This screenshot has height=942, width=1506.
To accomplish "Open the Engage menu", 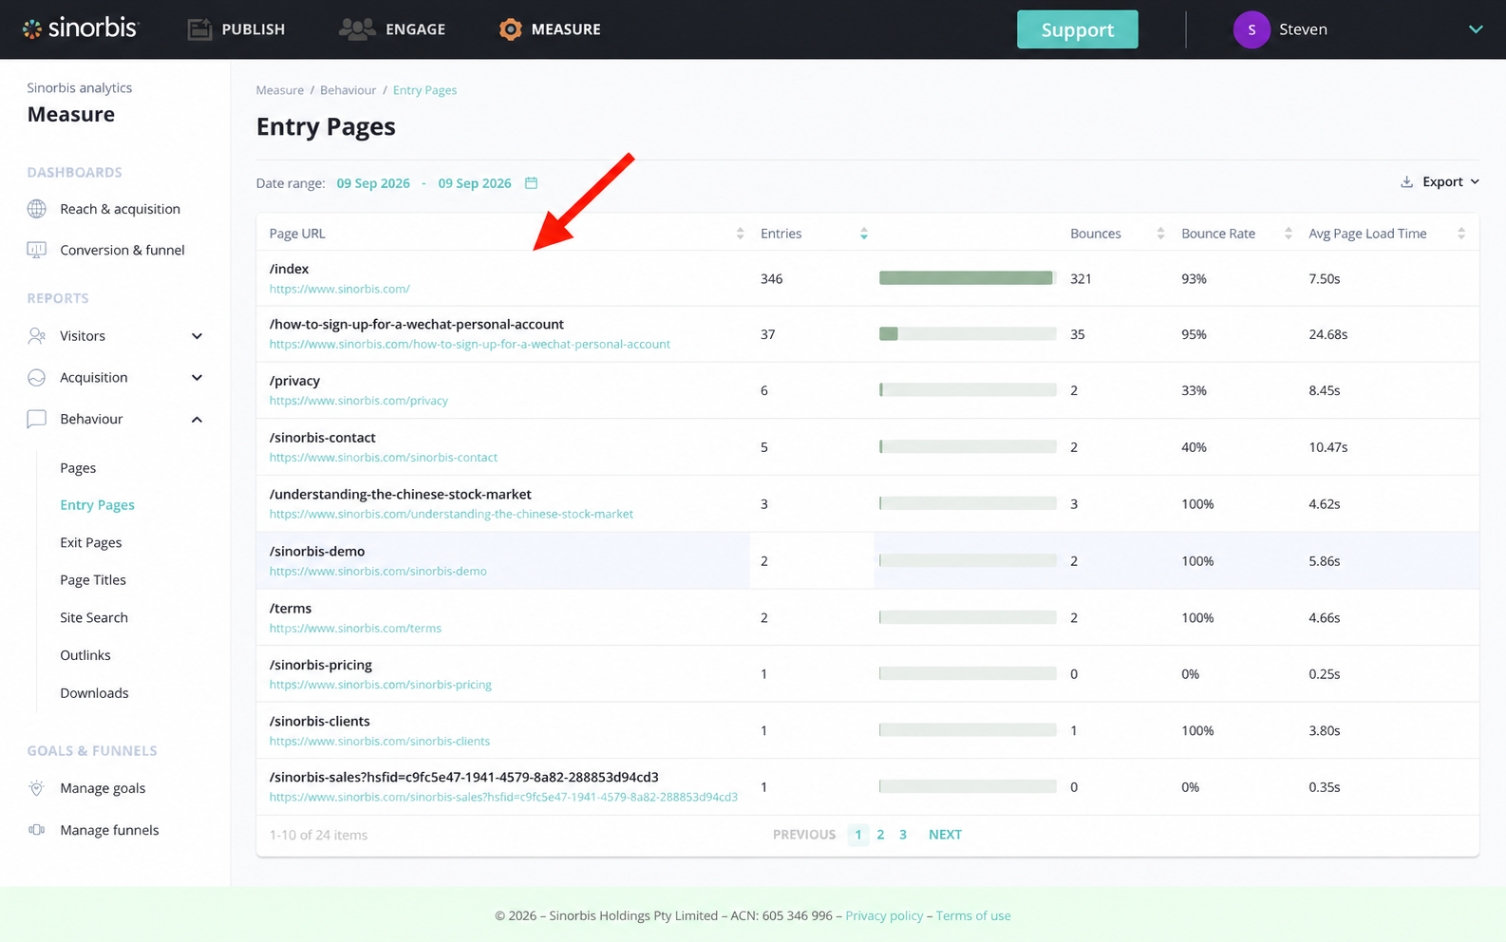I will (392, 29).
